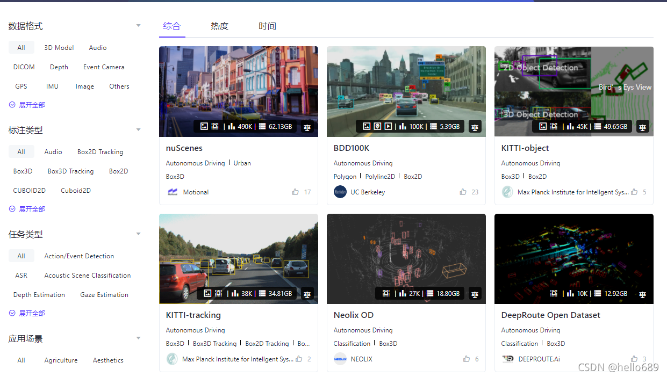Collapse the 数据格式 section arrow

[138, 26]
